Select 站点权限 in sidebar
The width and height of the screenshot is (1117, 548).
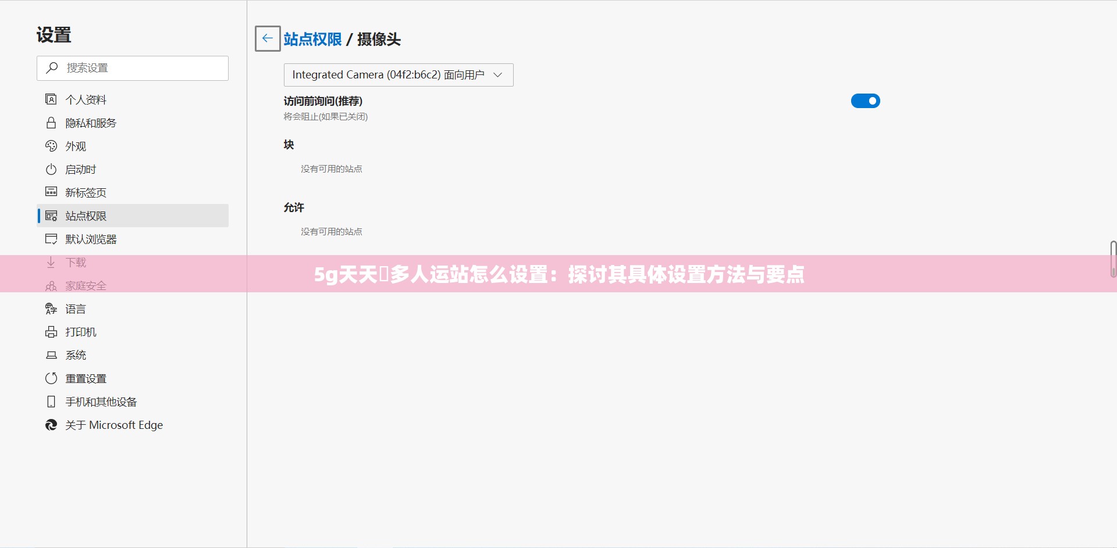[x=133, y=216]
